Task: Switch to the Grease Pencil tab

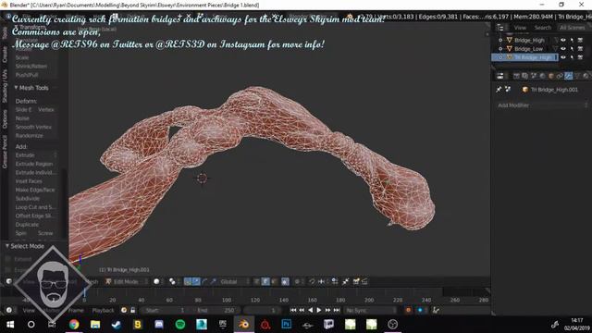Action: (5, 152)
